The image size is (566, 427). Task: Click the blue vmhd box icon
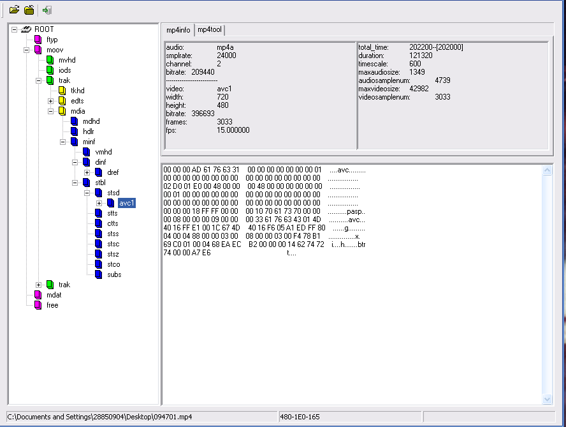[x=87, y=152]
